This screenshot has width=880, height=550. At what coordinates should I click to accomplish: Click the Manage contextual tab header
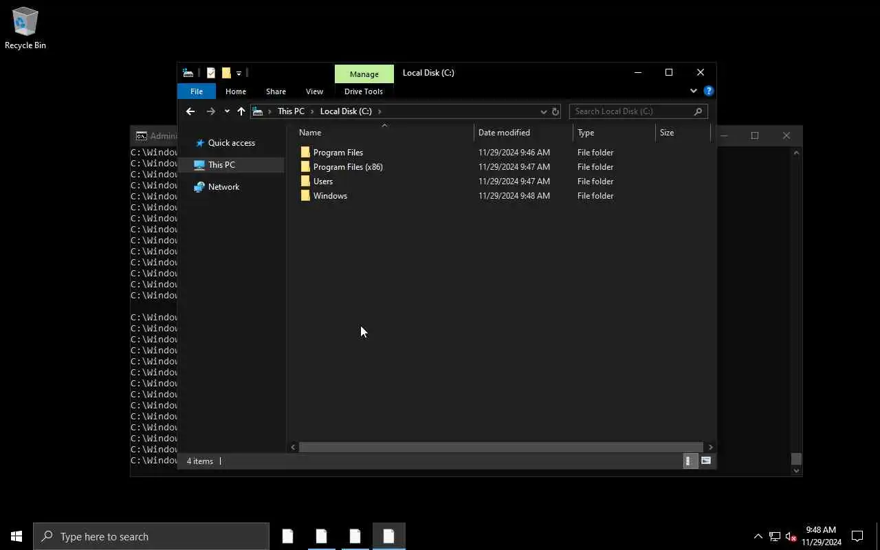point(364,74)
